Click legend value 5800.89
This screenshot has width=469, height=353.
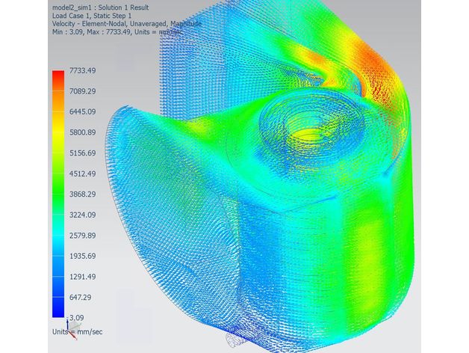tap(83, 132)
